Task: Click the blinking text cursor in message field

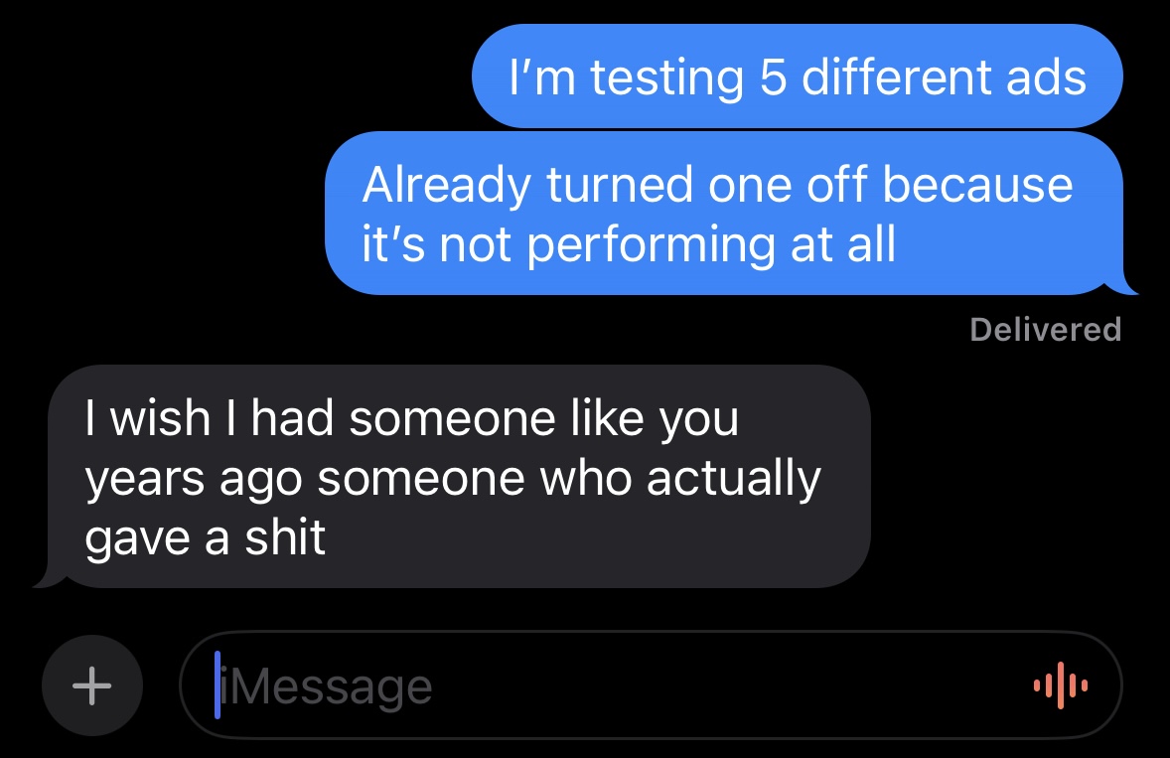Action: point(218,684)
